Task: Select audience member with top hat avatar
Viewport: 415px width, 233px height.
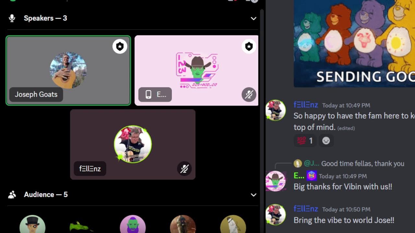Action: coord(32,224)
